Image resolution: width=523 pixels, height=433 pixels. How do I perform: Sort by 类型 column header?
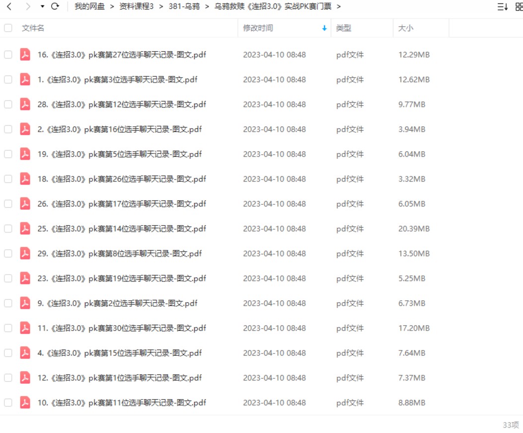(x=343, y=28)
